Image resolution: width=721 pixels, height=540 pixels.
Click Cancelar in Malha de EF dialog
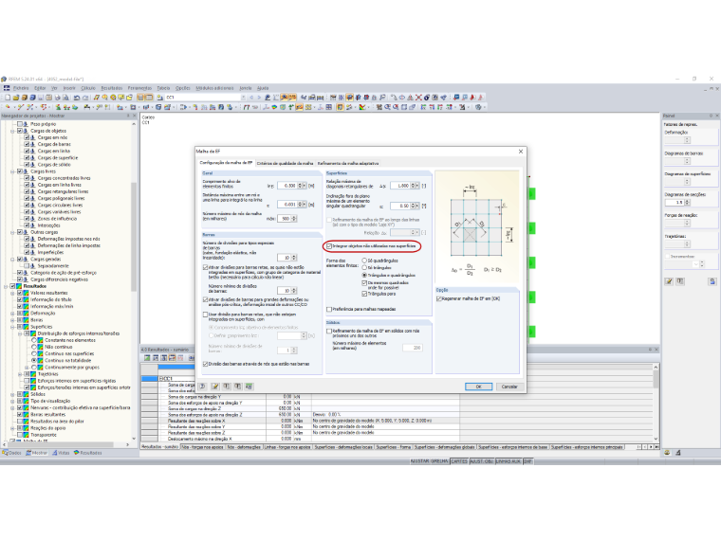click(509, 387)
